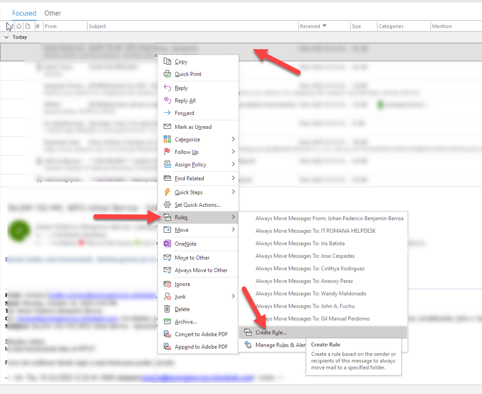Click the Quick Steps lightning icon
The width and height of the screenshot is (482, 394).
(167, 192)
